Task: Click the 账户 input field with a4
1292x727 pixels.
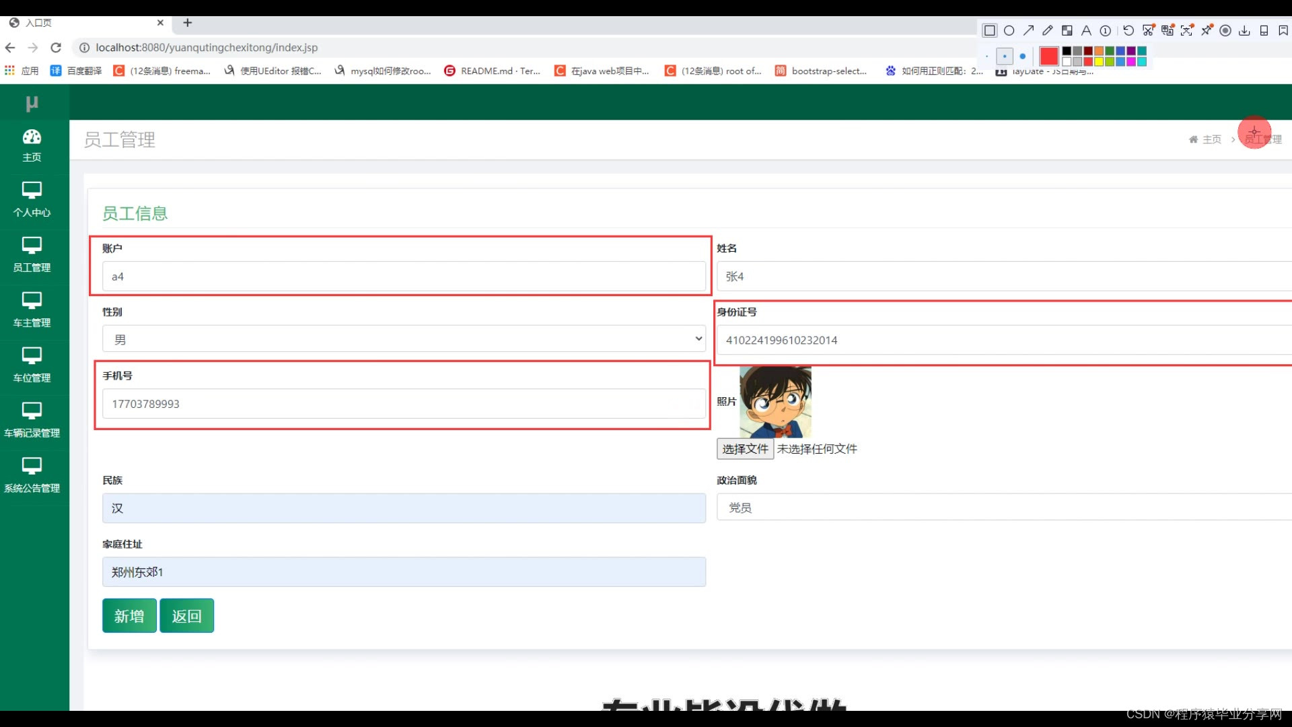Action: pyautogui.click(x=404, y=276)
